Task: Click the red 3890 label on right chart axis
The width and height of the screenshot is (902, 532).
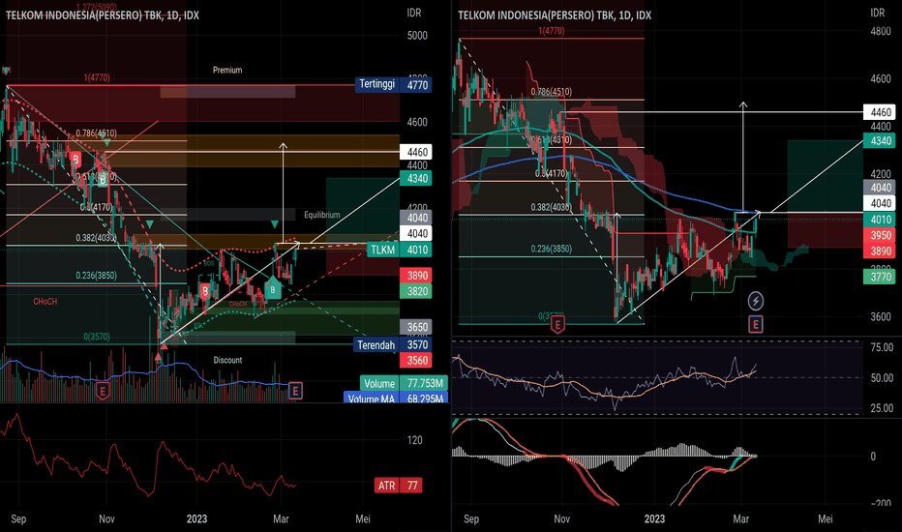Action: pos(880,251)
